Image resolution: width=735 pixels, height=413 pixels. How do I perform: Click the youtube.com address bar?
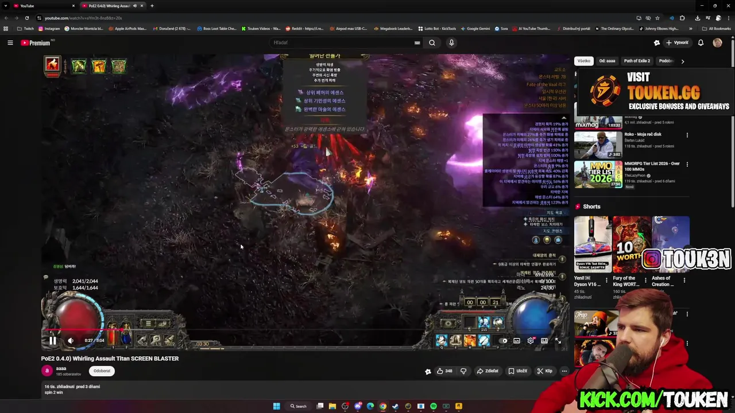[333, 18]
